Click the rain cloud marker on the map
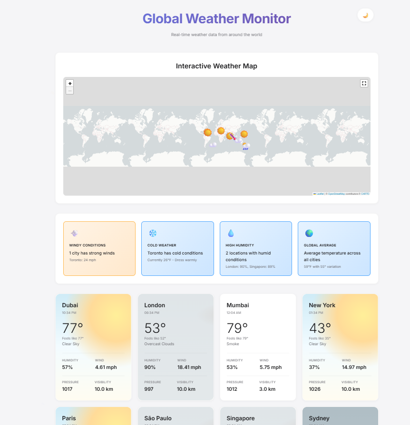 point(246,146)
